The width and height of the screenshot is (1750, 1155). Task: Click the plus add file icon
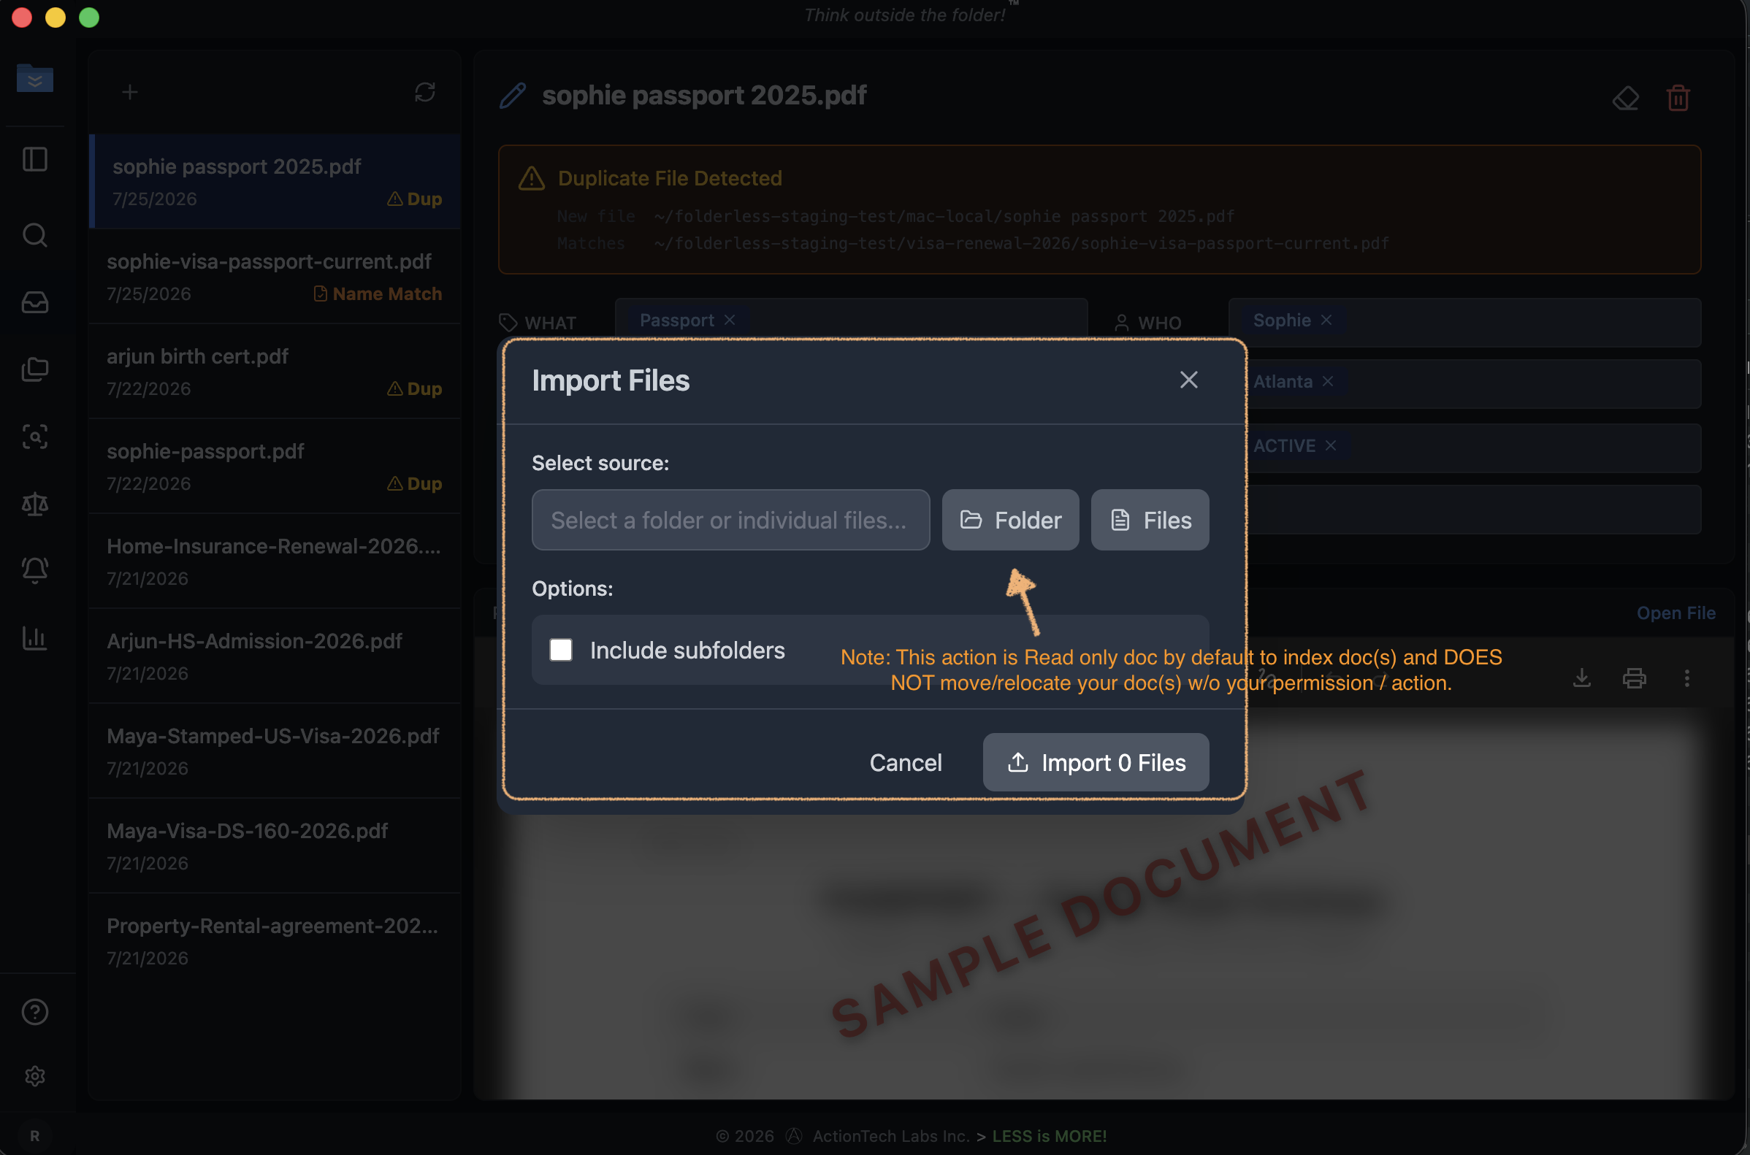130,92
